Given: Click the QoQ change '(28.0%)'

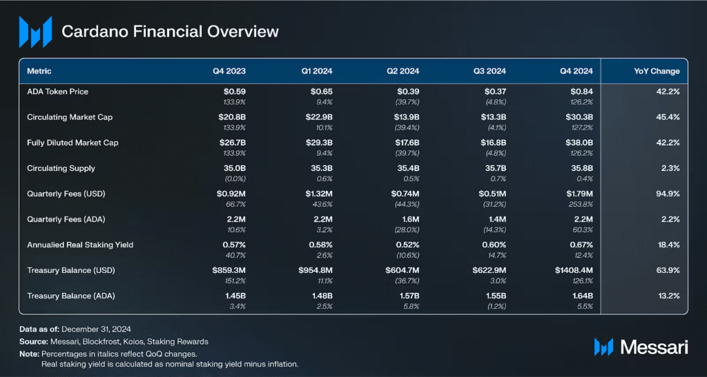Looking at the screenshot, I should (408, 230).
